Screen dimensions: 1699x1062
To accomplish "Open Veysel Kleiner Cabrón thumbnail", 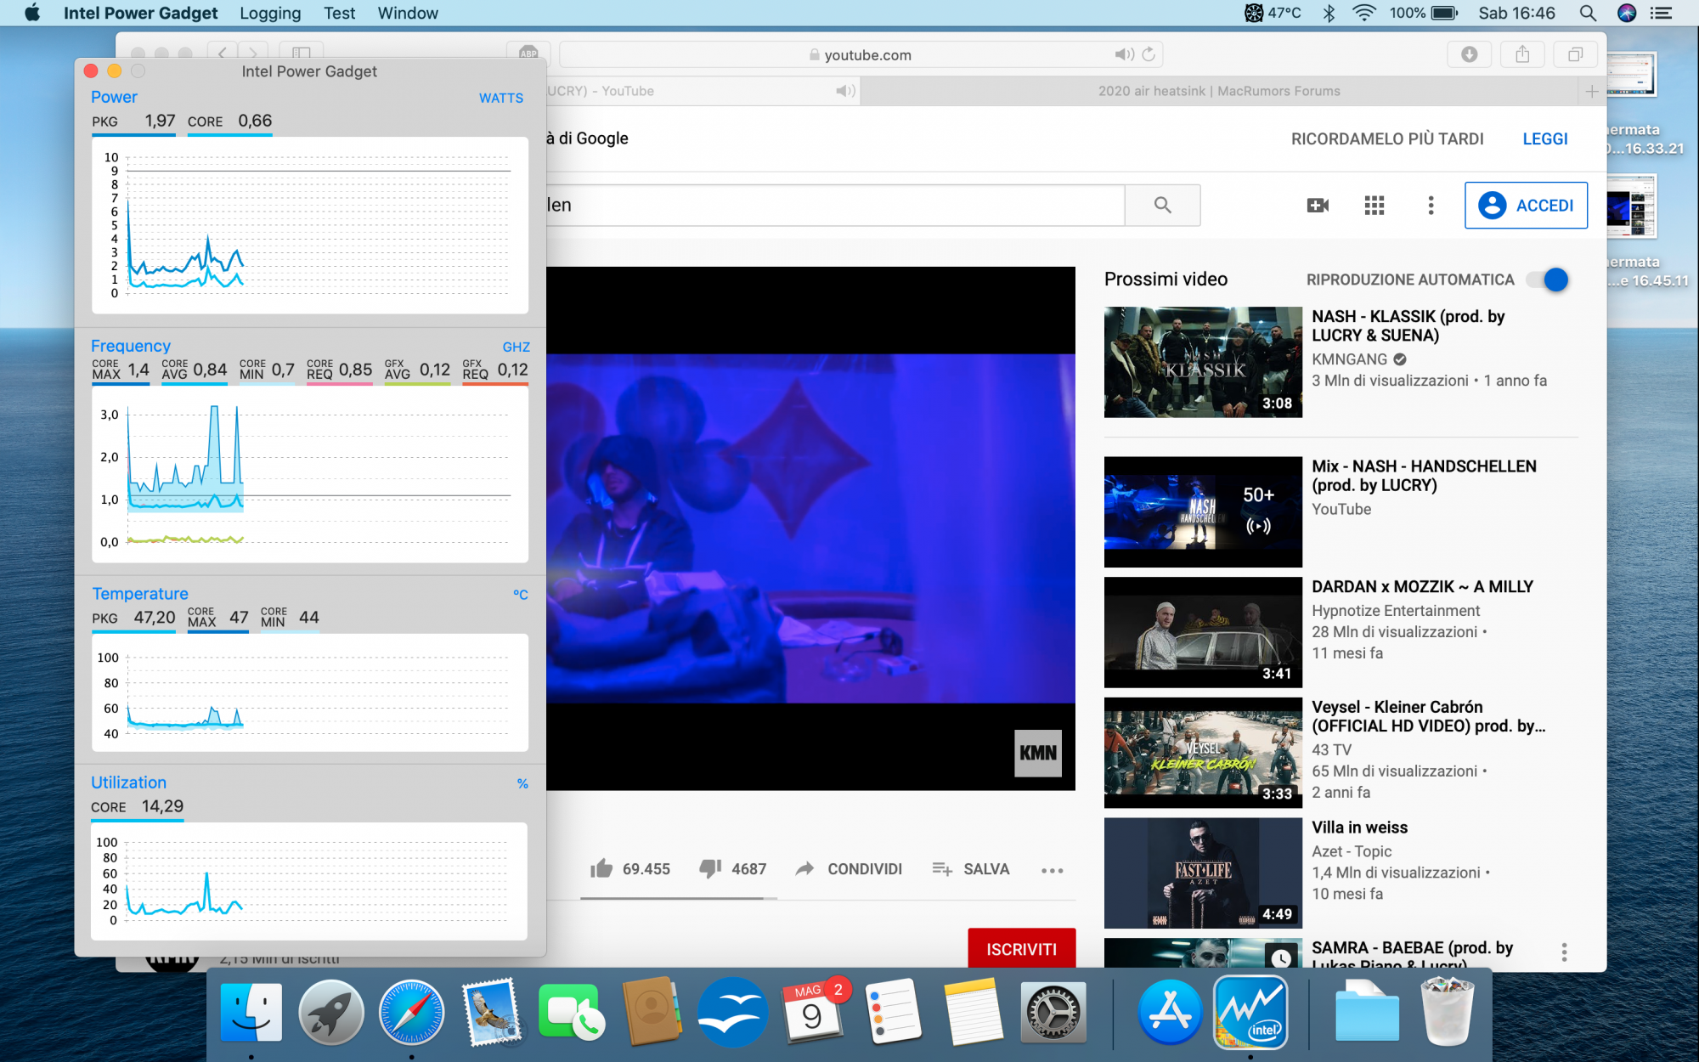I will pos(1203,752).
